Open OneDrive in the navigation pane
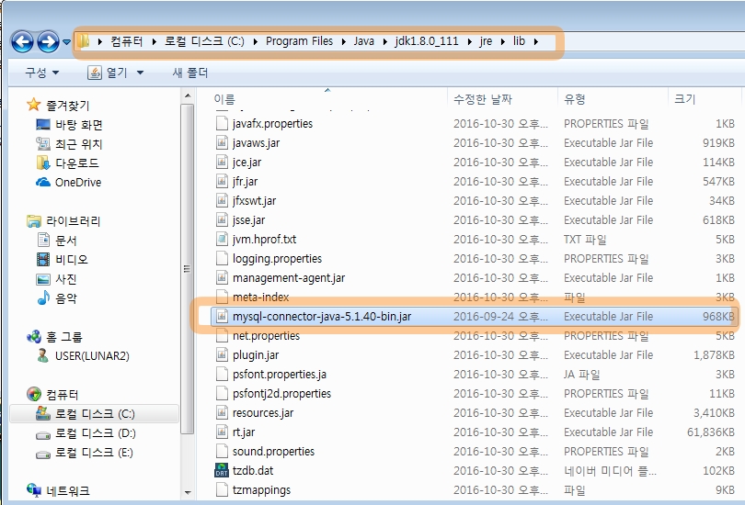The width and height of the screenshot is (745, 505). coord(78,183)
